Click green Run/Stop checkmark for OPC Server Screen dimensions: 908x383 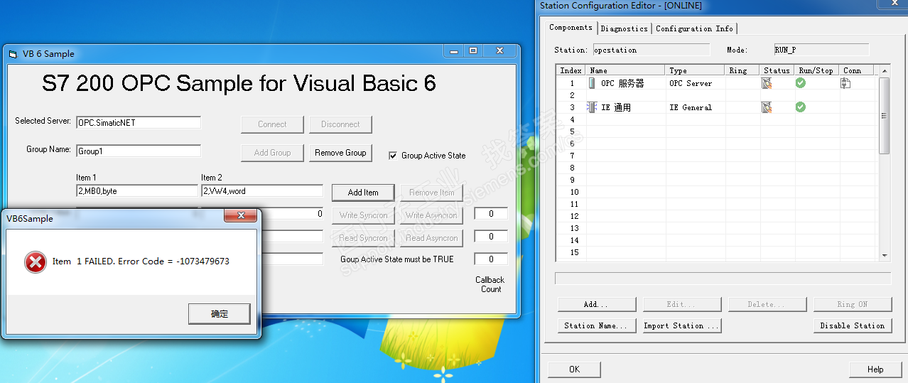pos(801,83)
